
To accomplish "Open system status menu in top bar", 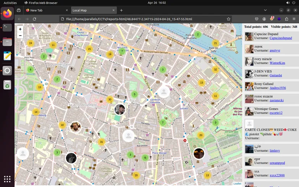I will [x=291, y=3].
